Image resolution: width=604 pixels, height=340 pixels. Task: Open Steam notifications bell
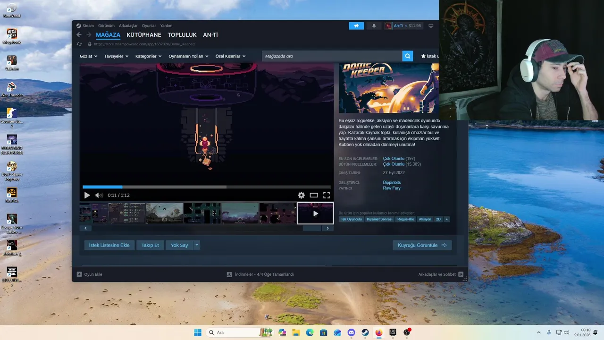(x=374, y=25)
